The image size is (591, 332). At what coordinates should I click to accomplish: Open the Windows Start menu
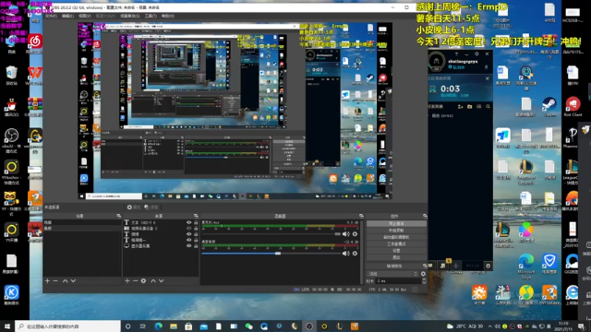7,326
